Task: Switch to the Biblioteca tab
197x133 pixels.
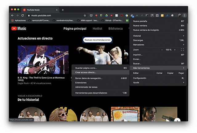Action: tap(115, 28)
